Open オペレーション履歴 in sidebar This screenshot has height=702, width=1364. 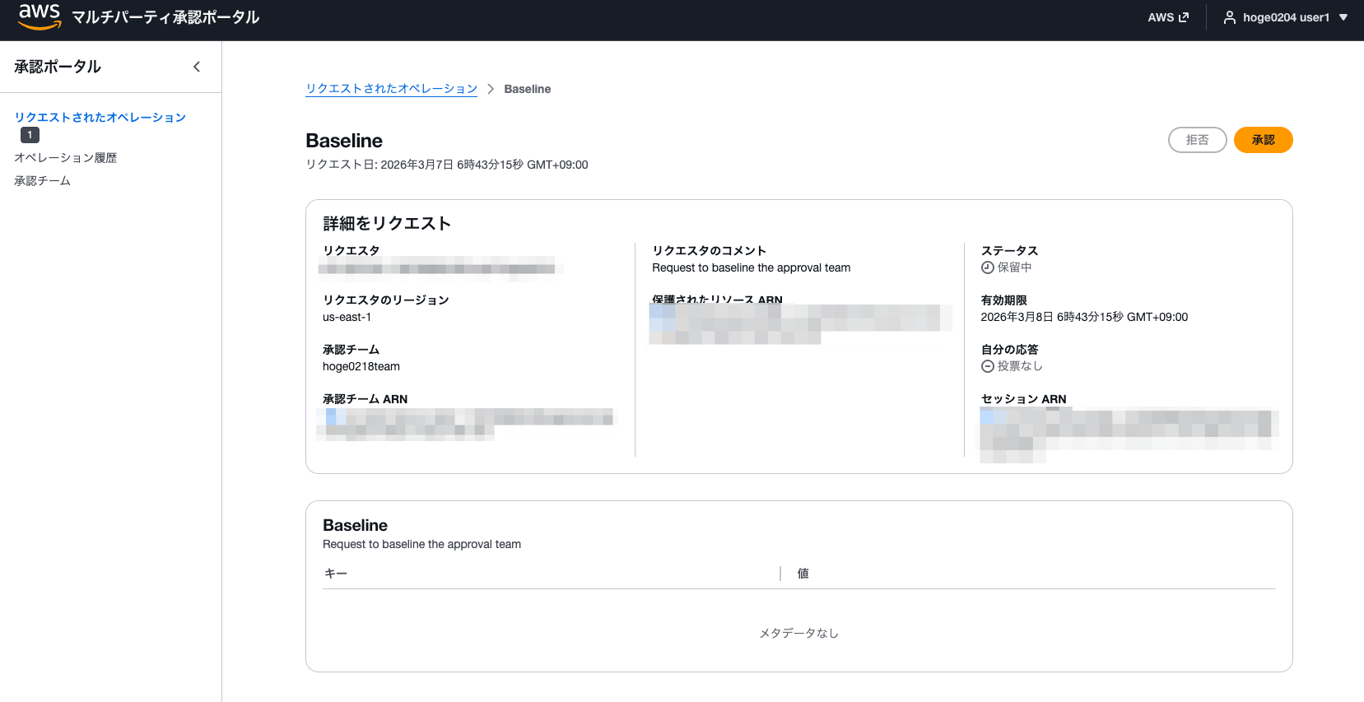click(65, 158)
